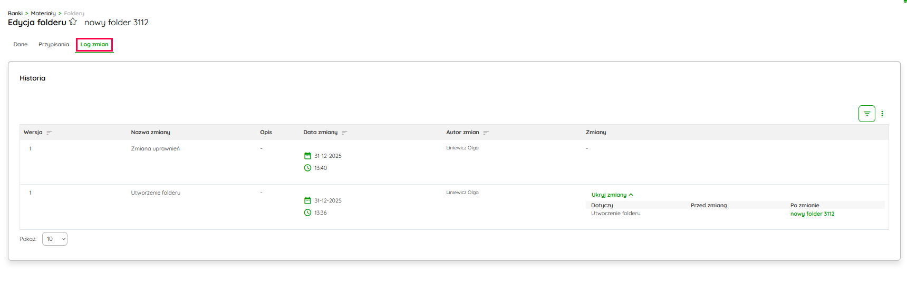Open the Pokaż rows-per-page dropdown
The image size is (907, 283).
pyautogui.click(x=55, y=239)
